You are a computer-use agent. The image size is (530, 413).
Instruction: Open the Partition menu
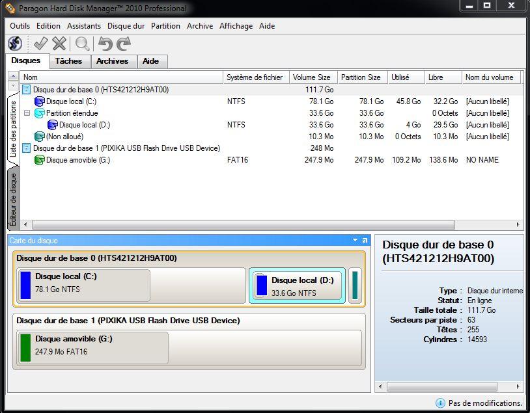click(165, 26)
